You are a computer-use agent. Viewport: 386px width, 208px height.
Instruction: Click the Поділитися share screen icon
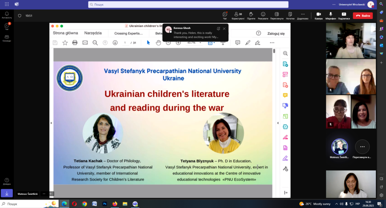[344, 15]
